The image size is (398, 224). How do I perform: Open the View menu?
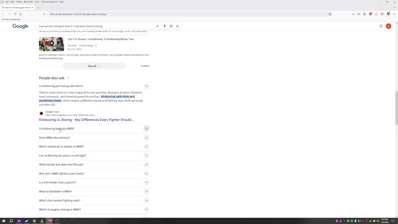click(x=12, y=2)
